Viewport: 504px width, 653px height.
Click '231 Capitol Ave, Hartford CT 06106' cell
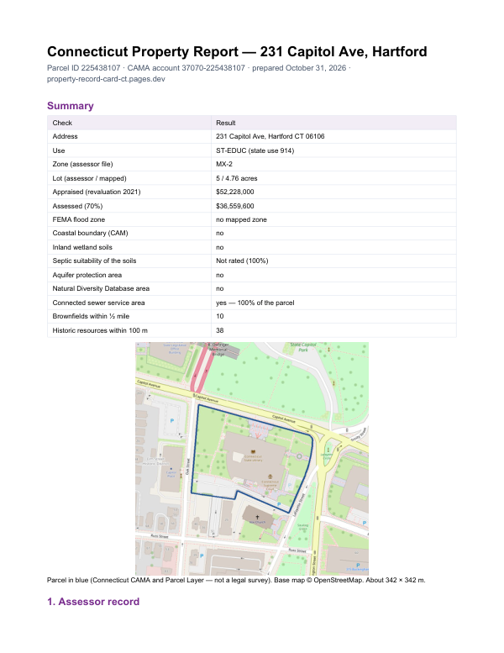pyautogui.click(x=270, y=136)
